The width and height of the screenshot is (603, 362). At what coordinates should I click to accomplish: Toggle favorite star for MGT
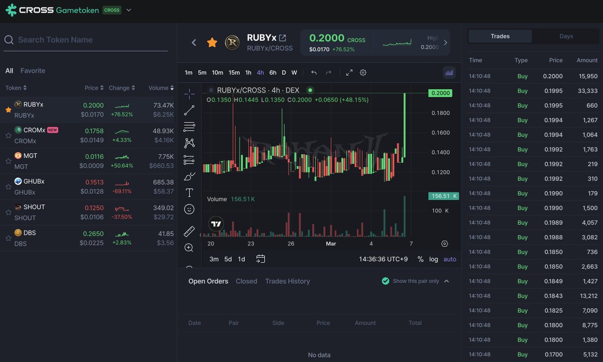8,161
